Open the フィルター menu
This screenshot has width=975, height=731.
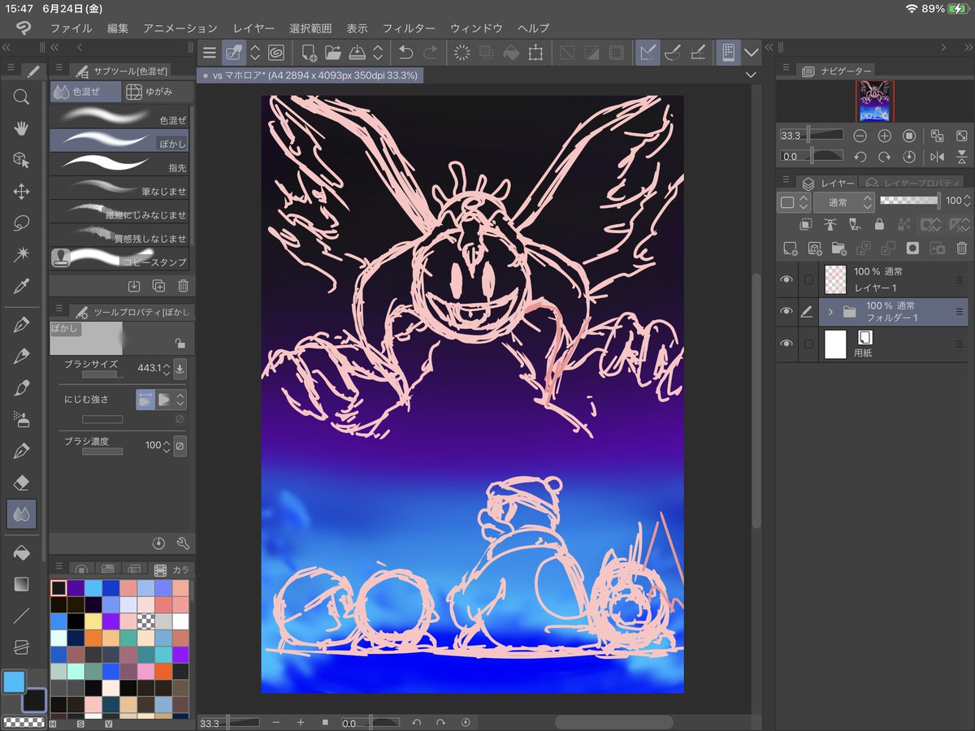pyautogui.click(x=409, y=28)
